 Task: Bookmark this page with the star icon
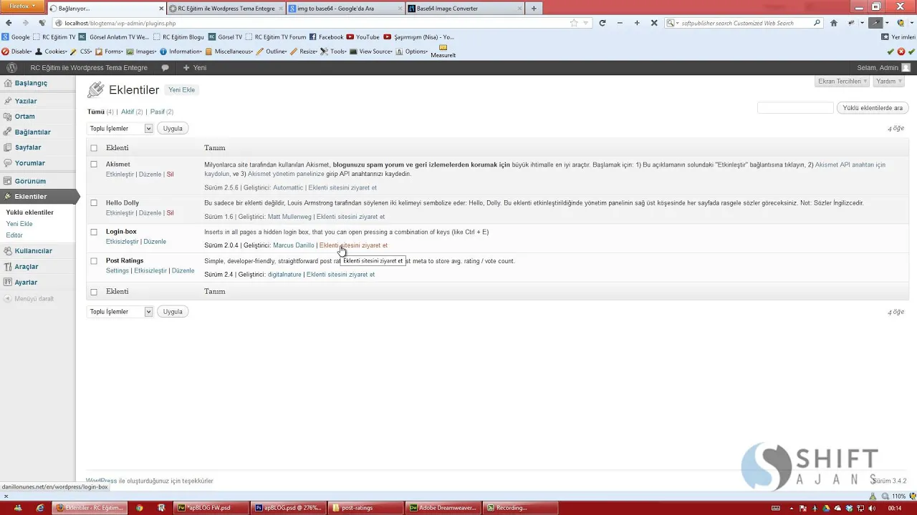[574, 23]
